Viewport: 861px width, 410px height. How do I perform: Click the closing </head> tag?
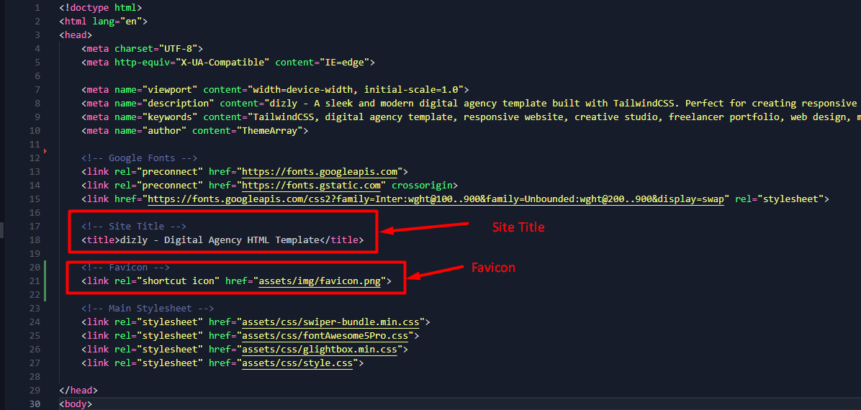tap(78, 391)
